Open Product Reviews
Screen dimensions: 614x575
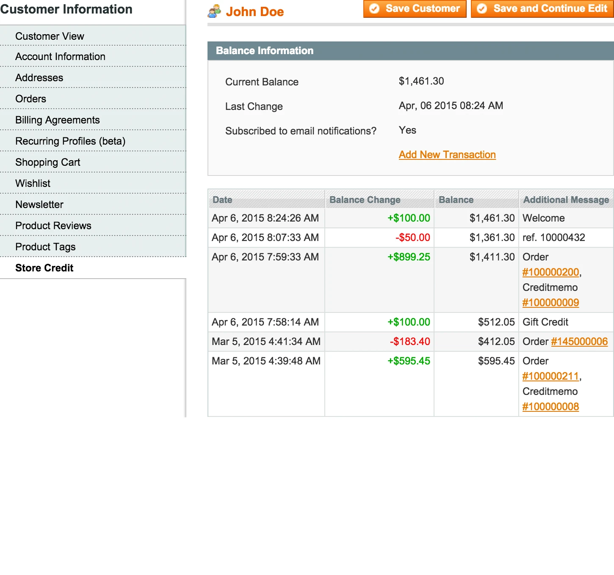tap(53, 225)
